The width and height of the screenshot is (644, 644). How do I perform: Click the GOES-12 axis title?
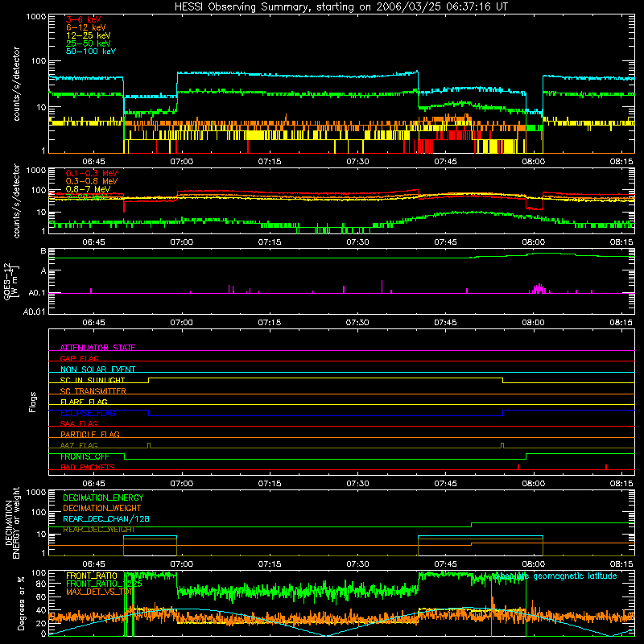(x=11, y=282)
